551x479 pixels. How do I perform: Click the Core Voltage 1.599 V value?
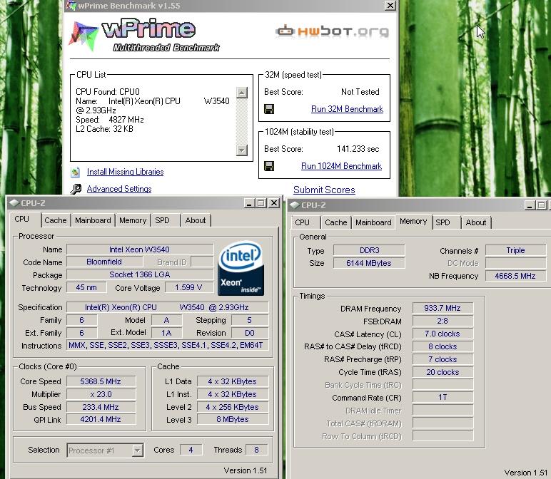point(188,287)
